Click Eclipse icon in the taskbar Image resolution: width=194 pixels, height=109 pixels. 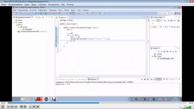(x=46, y=99)
